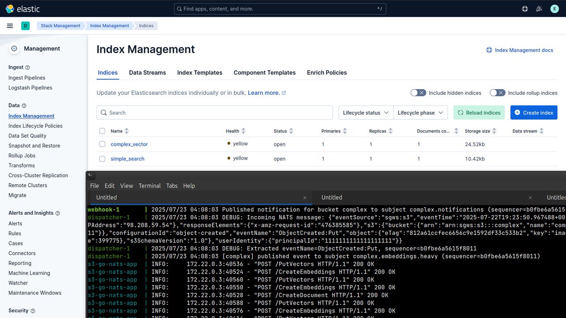Open the user avatar E menu
The width and height of the screenshot is (566, 318).
click(554, 8)
